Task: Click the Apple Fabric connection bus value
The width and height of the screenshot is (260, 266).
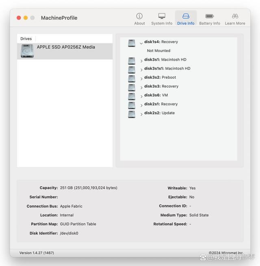Action: pos(71,206)
